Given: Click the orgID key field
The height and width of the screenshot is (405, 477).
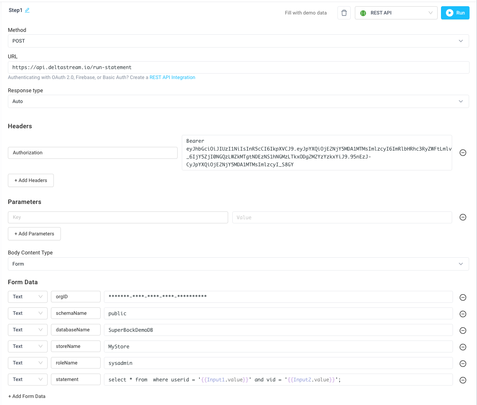Looking at the screenshot, I should [76, 297].
